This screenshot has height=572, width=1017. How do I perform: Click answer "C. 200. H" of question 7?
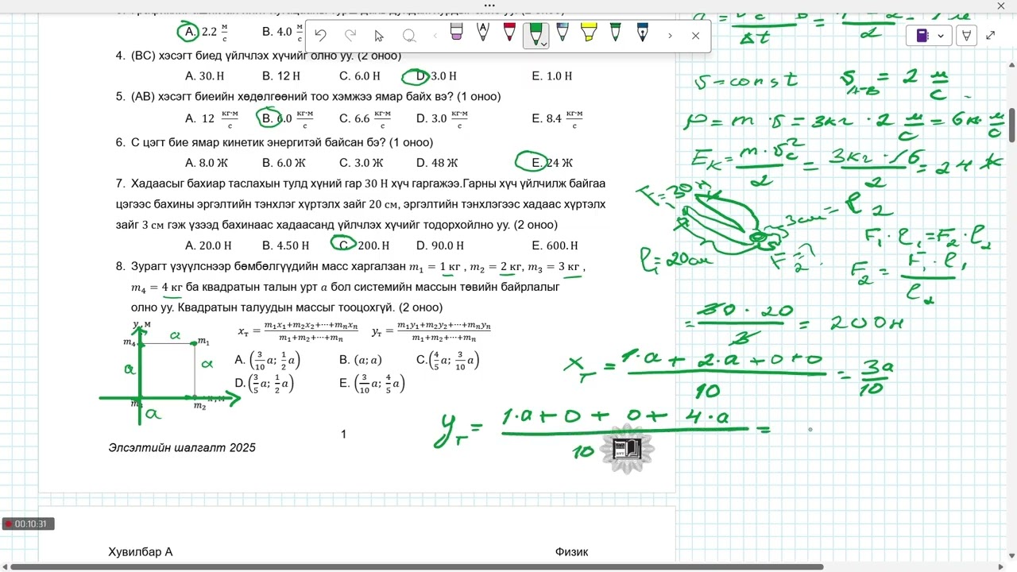[x=365, y=246]
